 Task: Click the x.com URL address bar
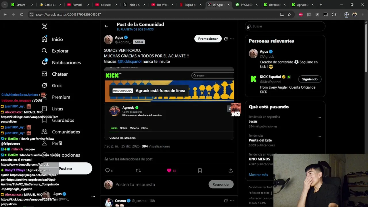point(155,14)
